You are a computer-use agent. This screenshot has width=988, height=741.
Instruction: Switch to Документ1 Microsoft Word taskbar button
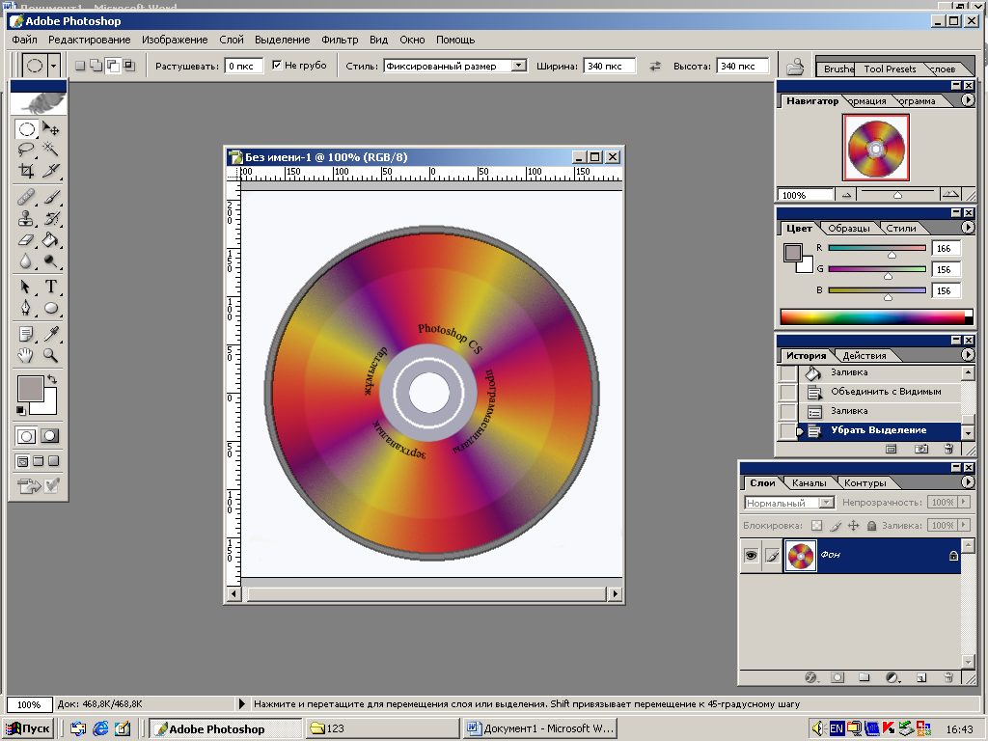coord(540,728)
